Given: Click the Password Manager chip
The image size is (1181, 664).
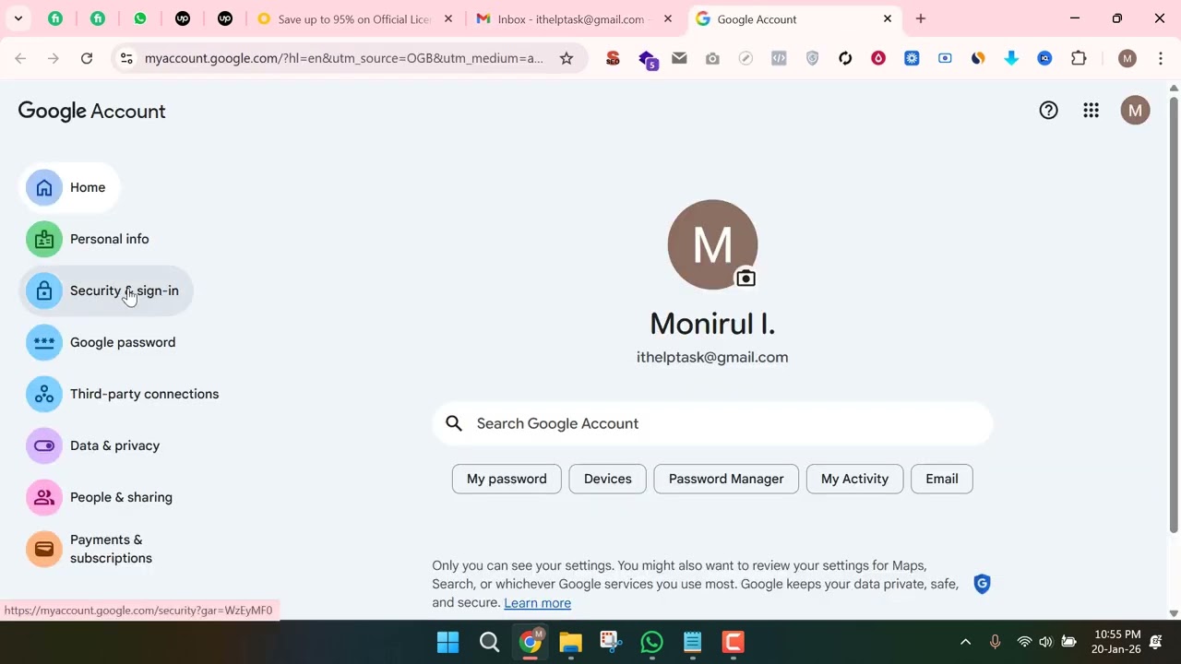Looking at the screenshot, I should [726, 479].
